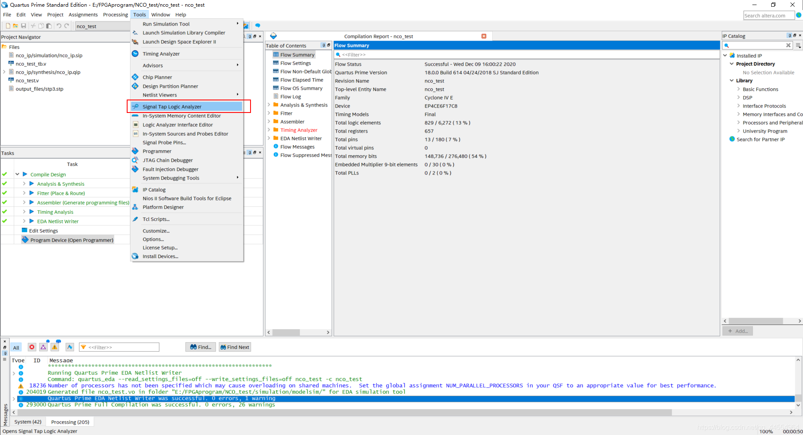
Task: Select Flow Summary in Table of Contents
Action: [x=297, y=54]
